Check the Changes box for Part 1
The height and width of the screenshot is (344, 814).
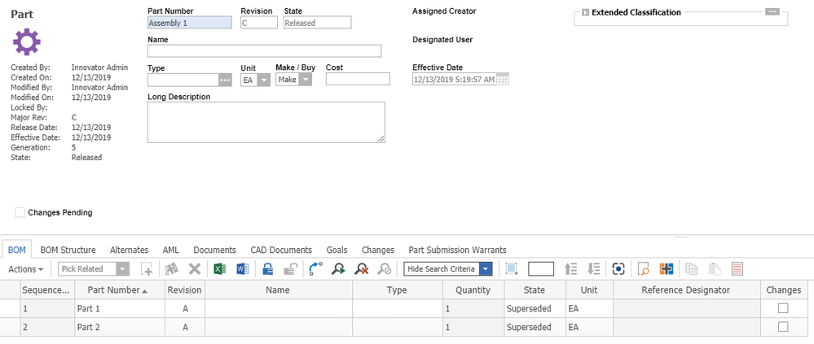pyautogui.click(x=783, y=308)
